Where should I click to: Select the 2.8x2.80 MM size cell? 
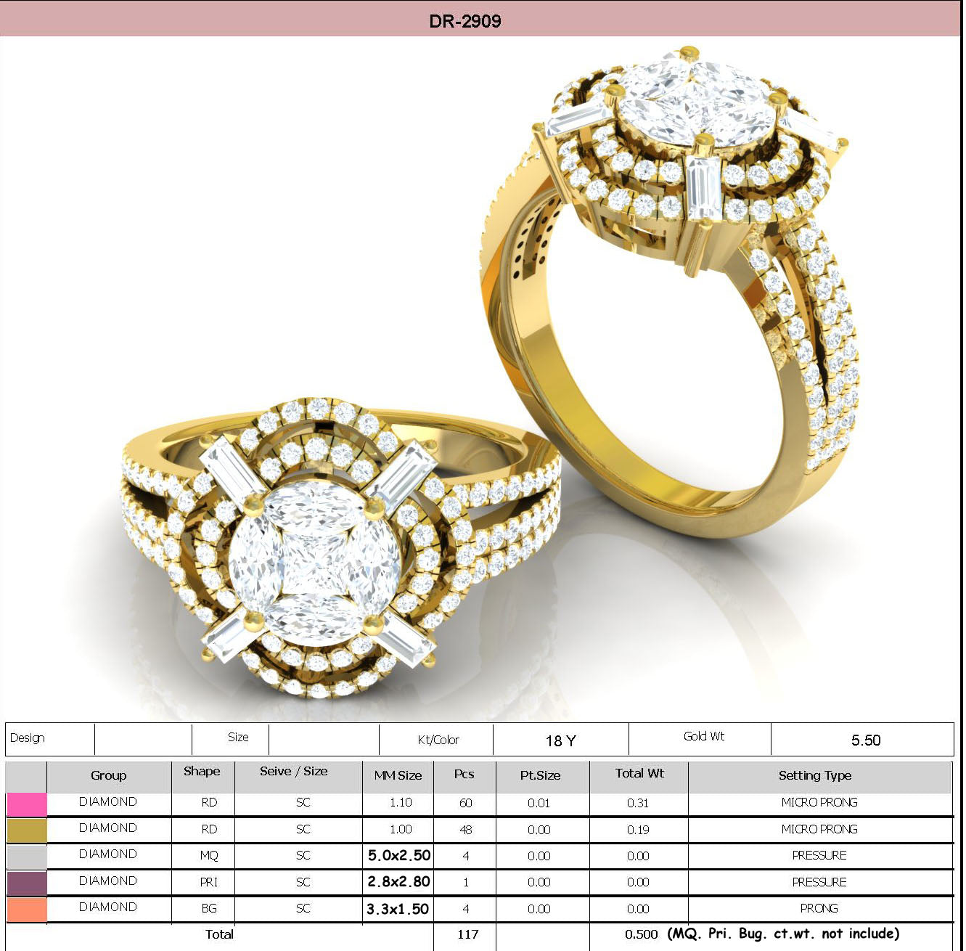pyautogui.click(x=398, y=882)
